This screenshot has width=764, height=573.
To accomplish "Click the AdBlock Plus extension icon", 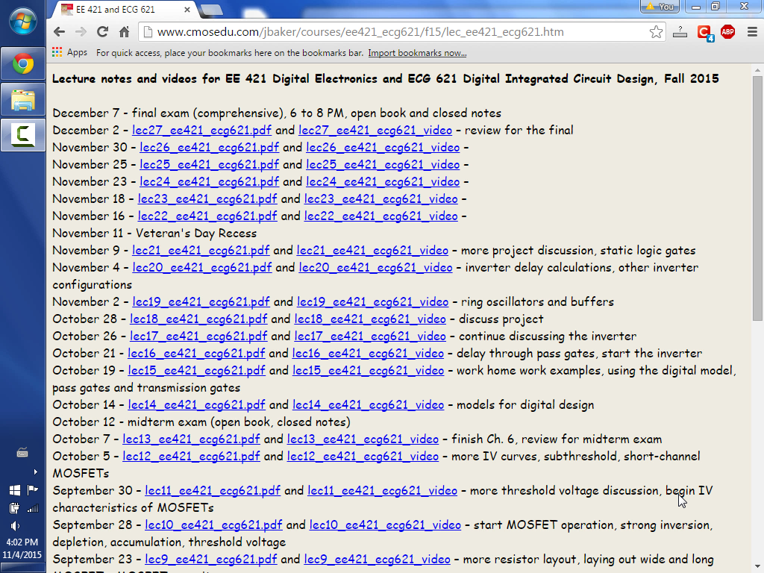I will (x=727, y=32).
